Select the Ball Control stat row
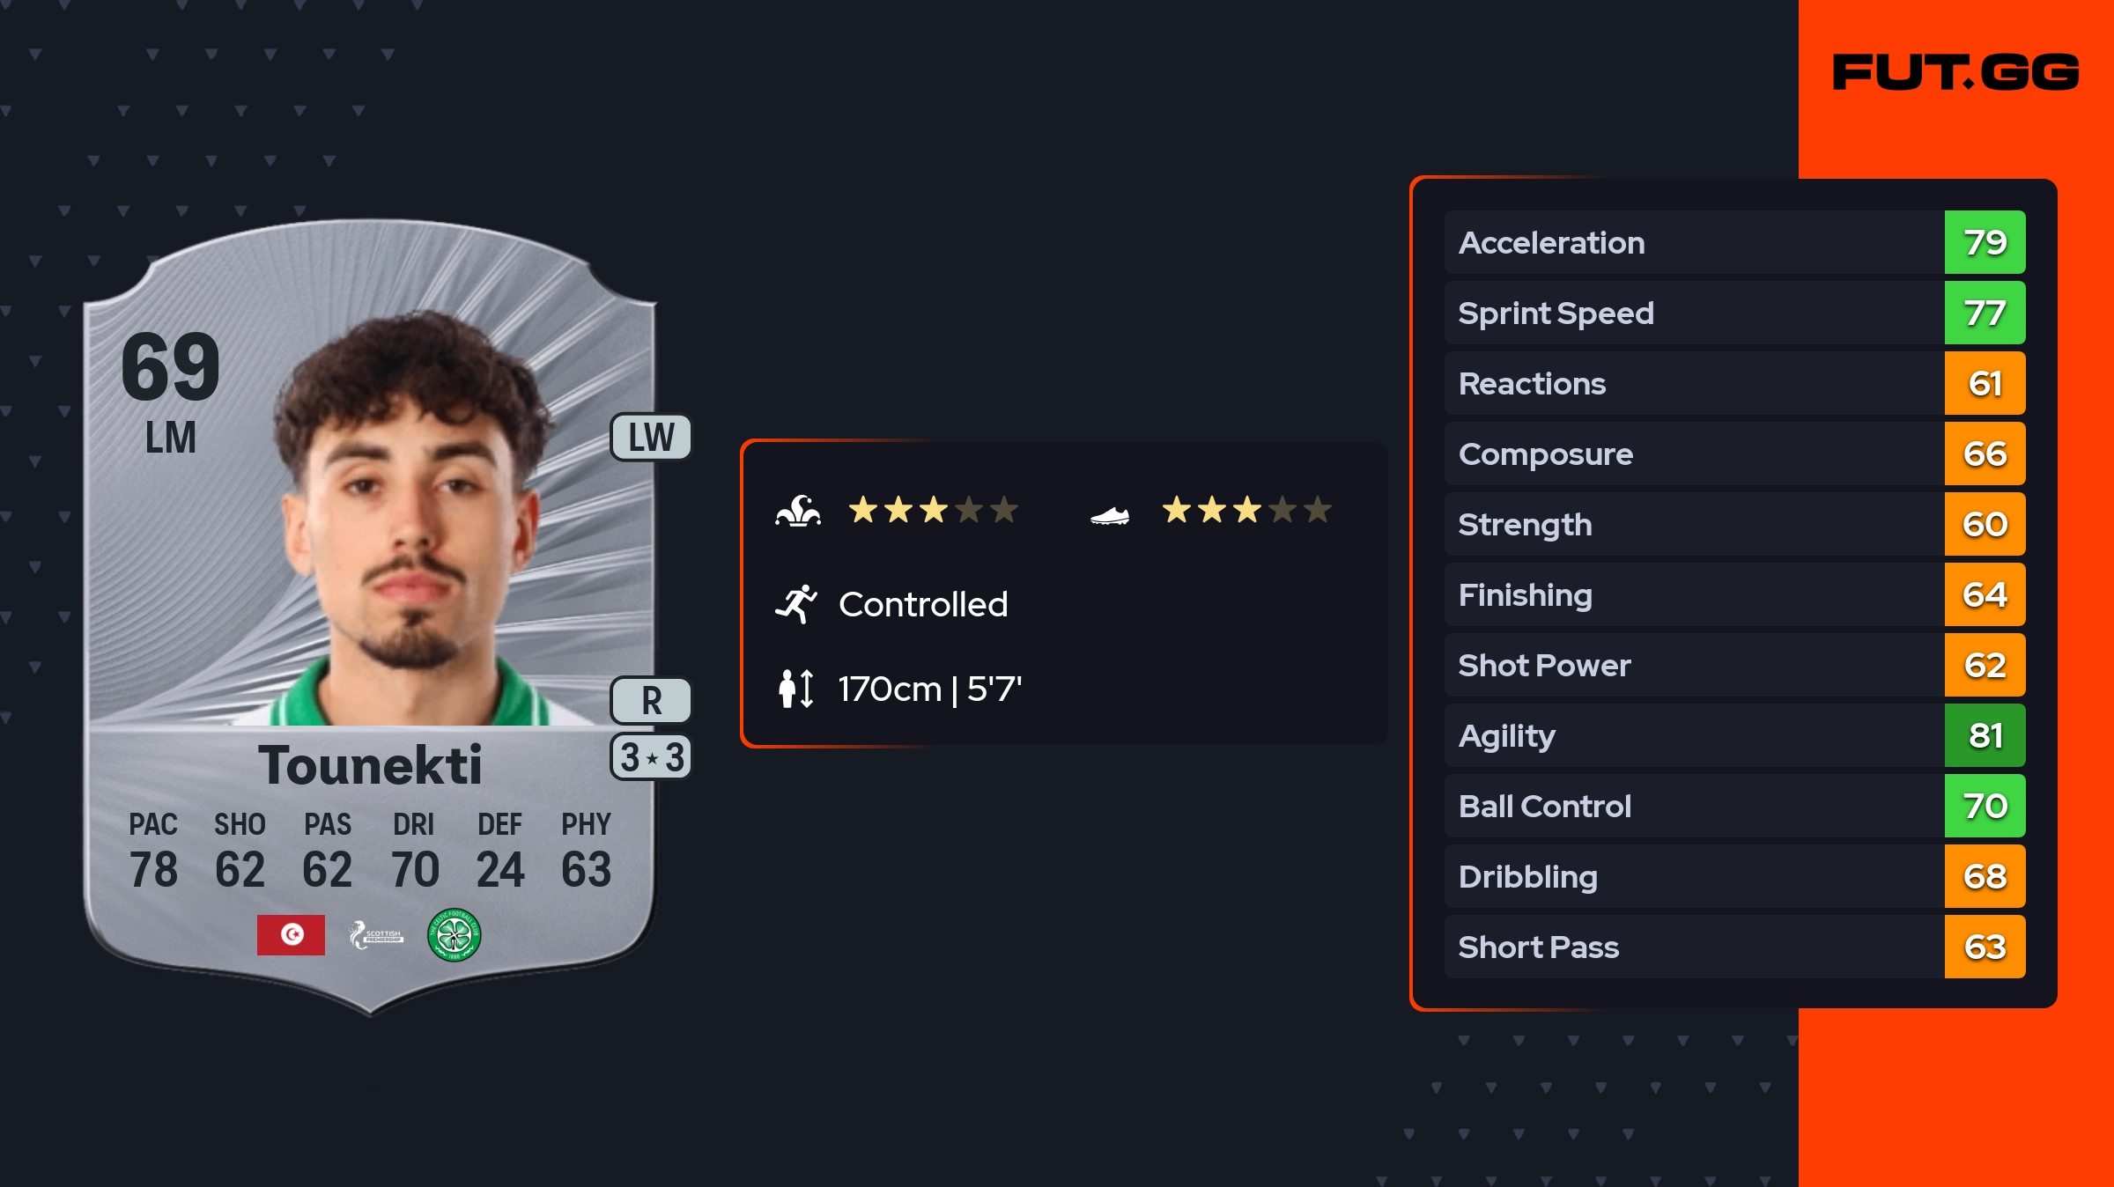 click(x=1693, y=806)
